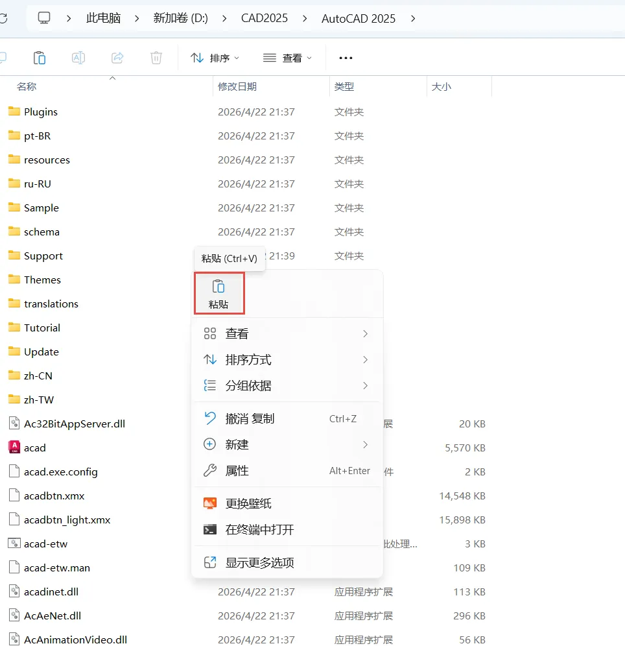Sort by the 名称 column header
The width and height of the screenshot is (625, 646).
coord(27,86)
